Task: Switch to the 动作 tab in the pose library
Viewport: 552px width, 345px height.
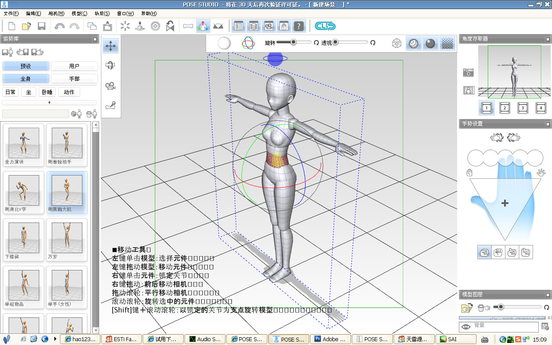Action: point(69,92)
